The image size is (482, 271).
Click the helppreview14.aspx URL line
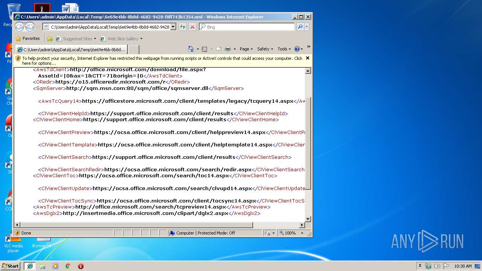pyautogui.click(x=180, y=132)
